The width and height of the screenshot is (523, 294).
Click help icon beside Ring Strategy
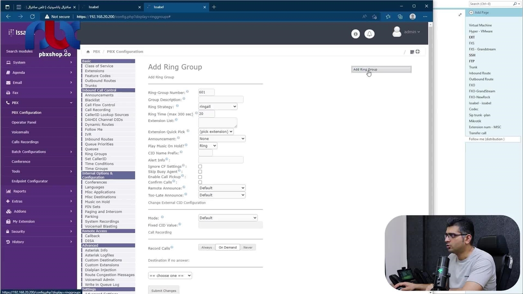point(177,106)
